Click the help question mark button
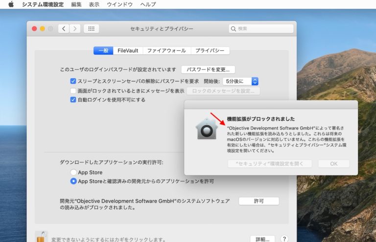Viewport: 376px width, 242px height. [x=284, y=239]
